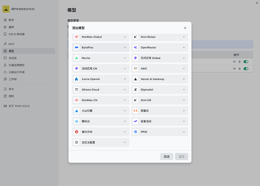Click the user avatar icon
The height and width of the screenshot is (186, 260).
point(6,9)
